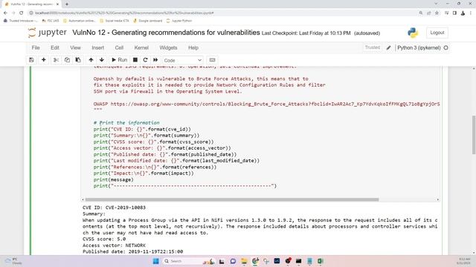476x267 pixels.
Task: Click the CVE ID: CVE-2019-10083 output line
Action: pos(114,208)
